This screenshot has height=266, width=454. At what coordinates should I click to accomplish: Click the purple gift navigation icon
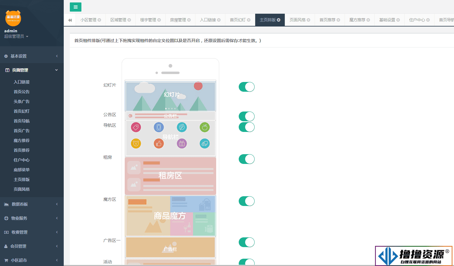tap(182, 143)
